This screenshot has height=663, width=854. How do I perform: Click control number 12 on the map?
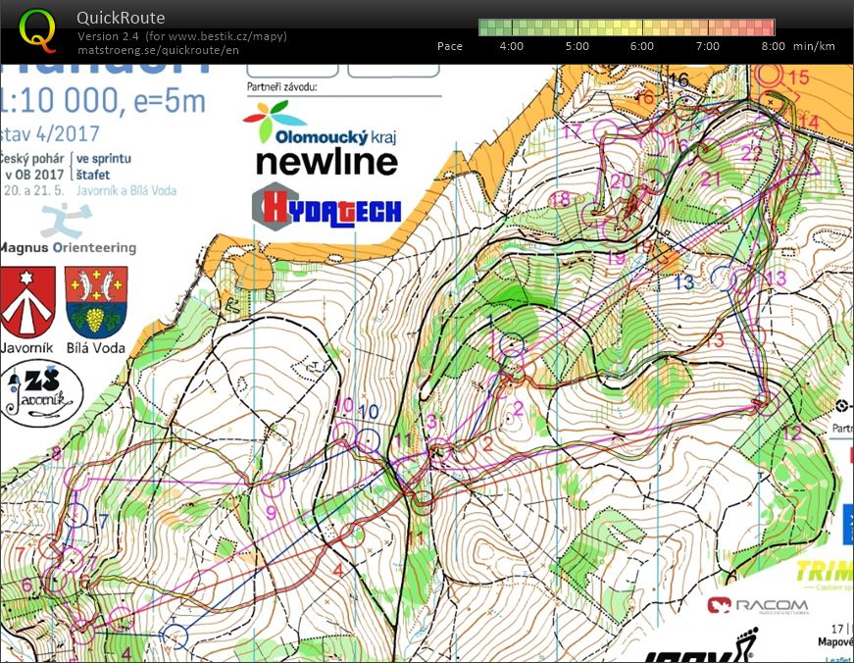coord(792,433)
